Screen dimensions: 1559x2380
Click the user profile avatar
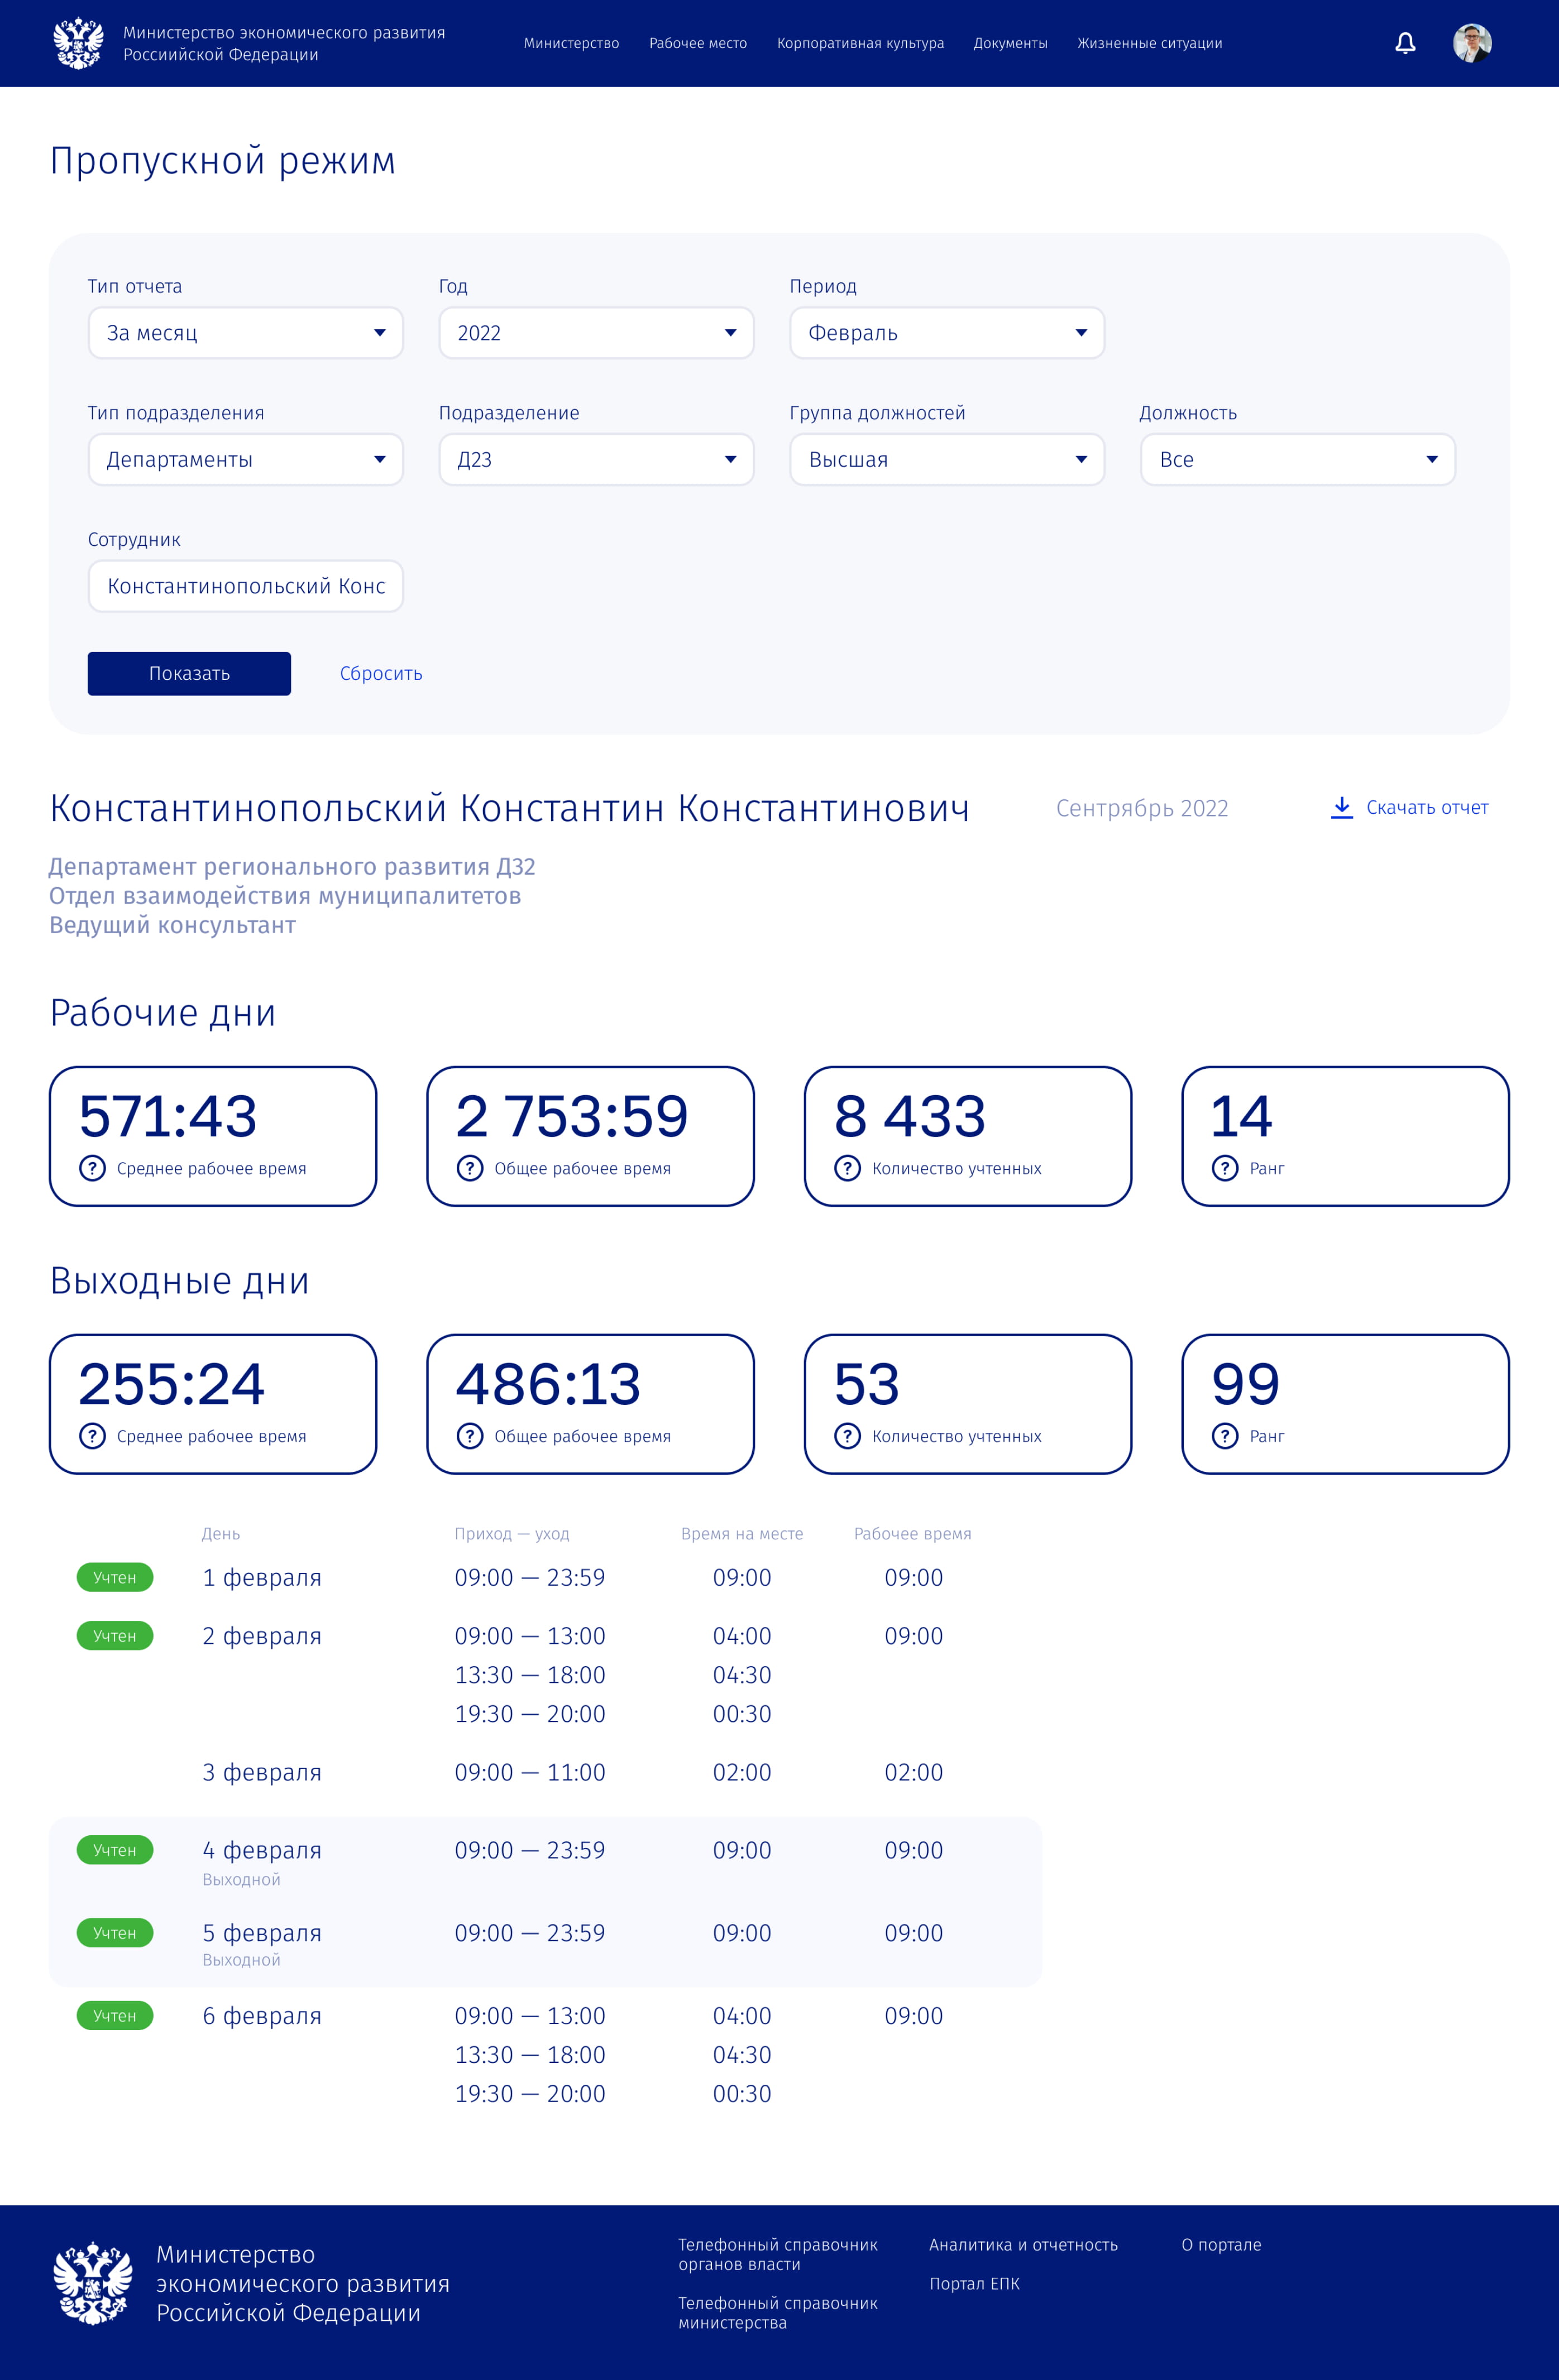(x=1472, y=43)
